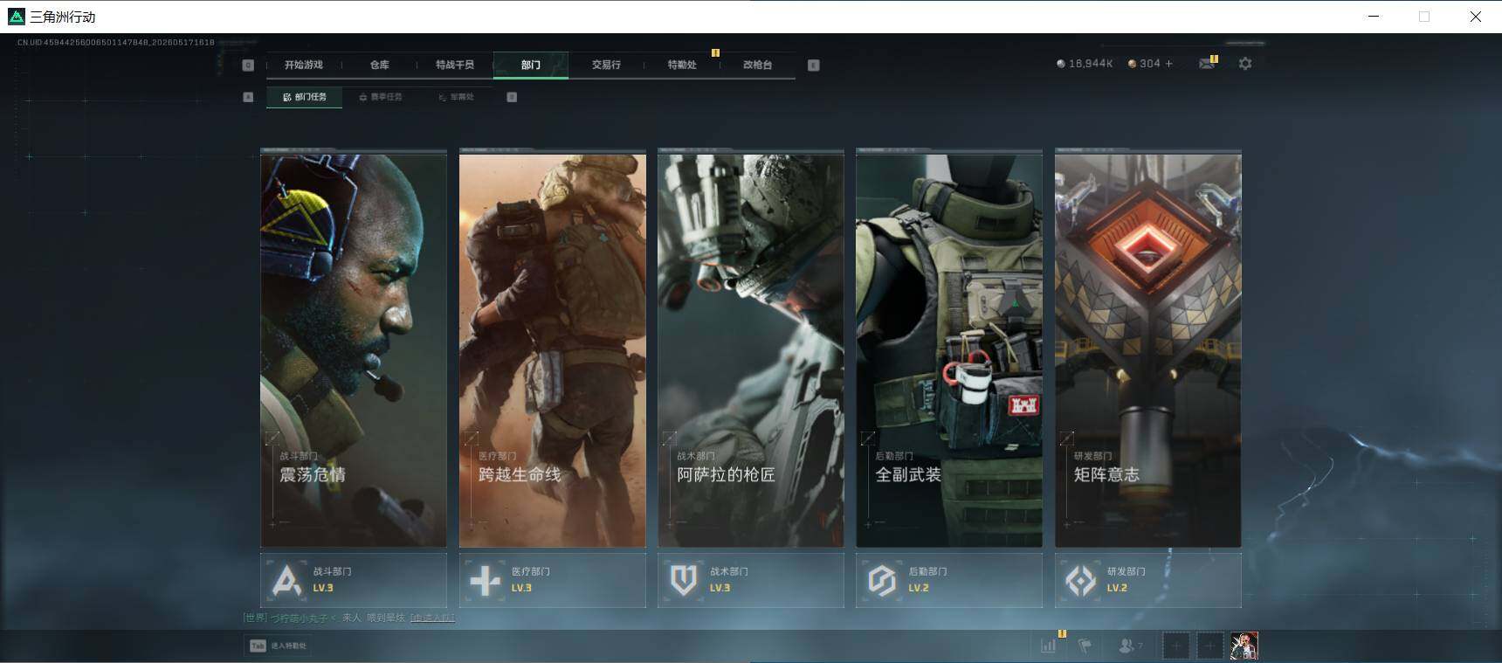Open the player avatar in bottom bar

point(1244,646)
